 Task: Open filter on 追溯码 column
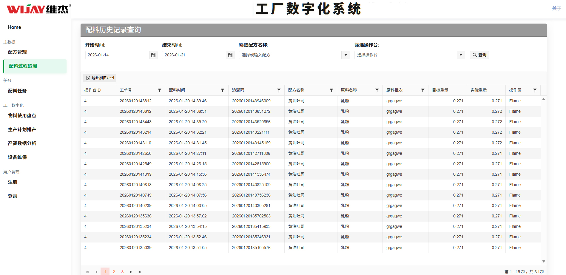pyautogui.click(x=279, y=90)
